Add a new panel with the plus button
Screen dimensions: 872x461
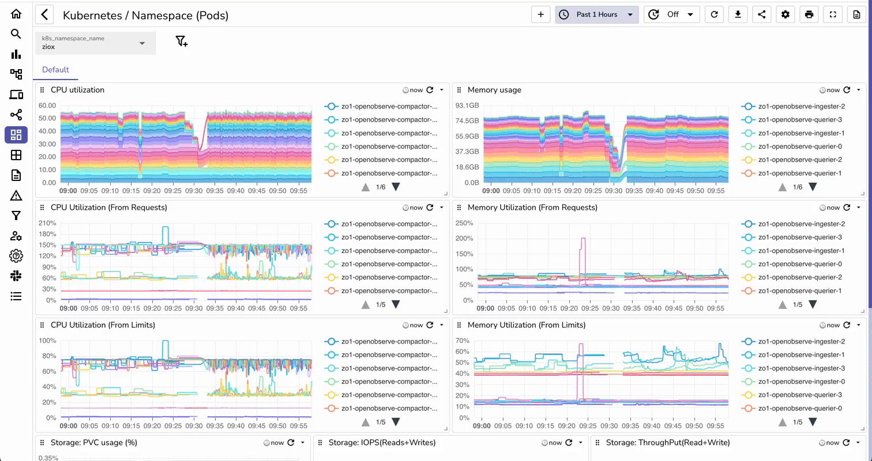click(x=540, y=14)
